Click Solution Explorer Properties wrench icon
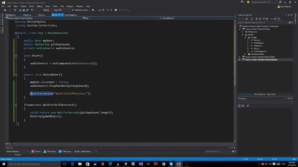 (275, 19)
